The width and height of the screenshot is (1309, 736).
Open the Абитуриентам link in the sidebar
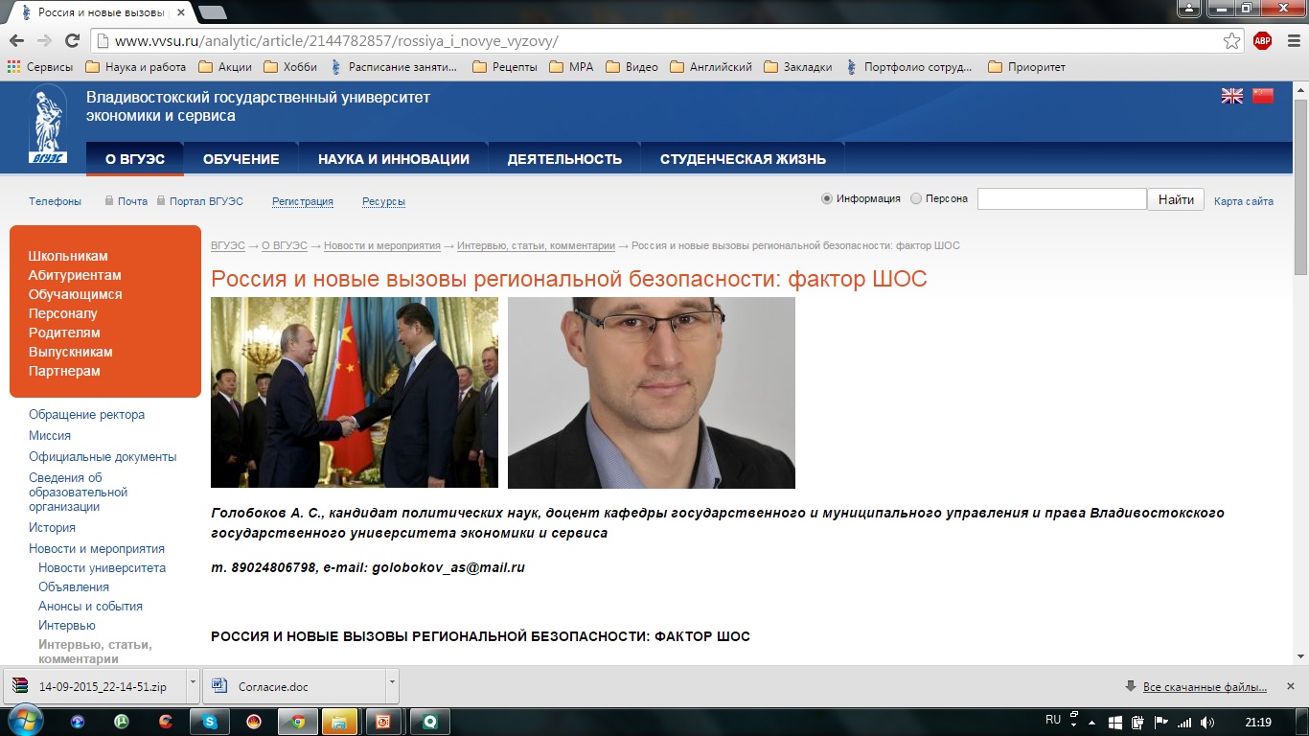pos(75,275)
